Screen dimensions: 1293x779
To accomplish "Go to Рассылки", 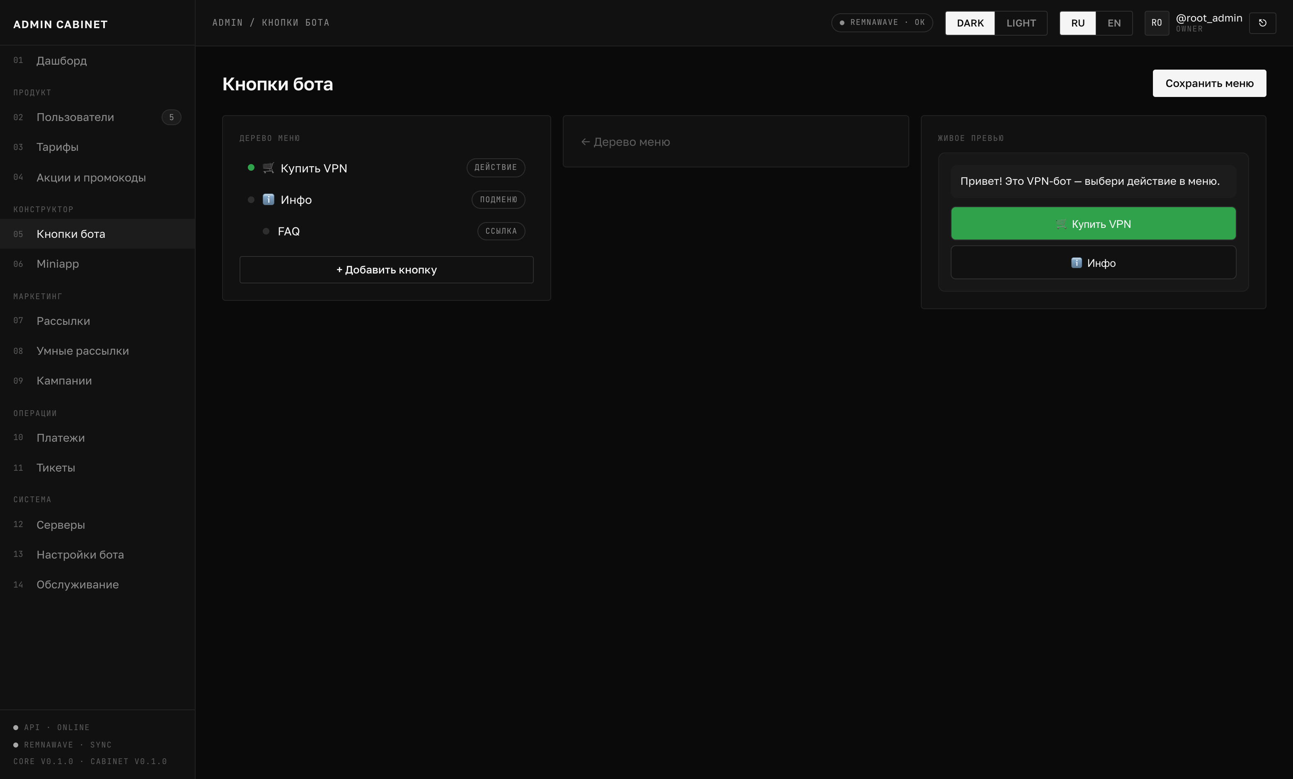I will pos(98,321).
